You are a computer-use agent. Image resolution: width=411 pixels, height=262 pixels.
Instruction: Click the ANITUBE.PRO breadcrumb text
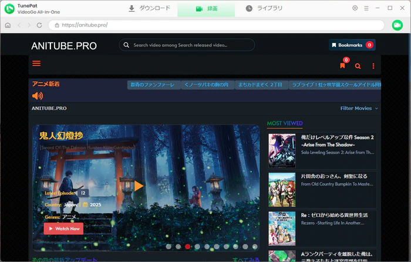(x=49, y=108)
